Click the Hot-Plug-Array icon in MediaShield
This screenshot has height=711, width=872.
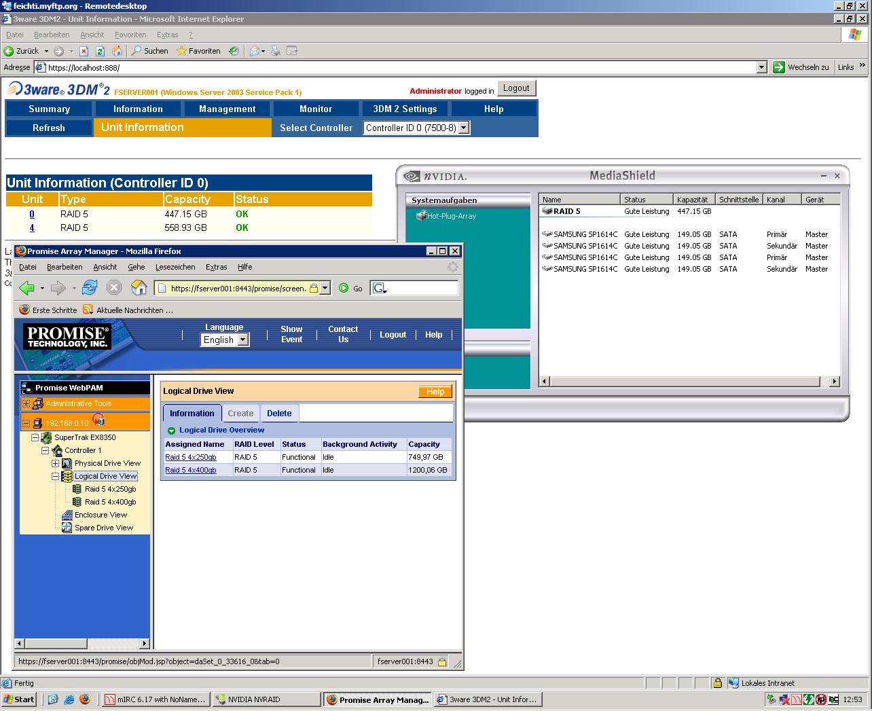421,216
